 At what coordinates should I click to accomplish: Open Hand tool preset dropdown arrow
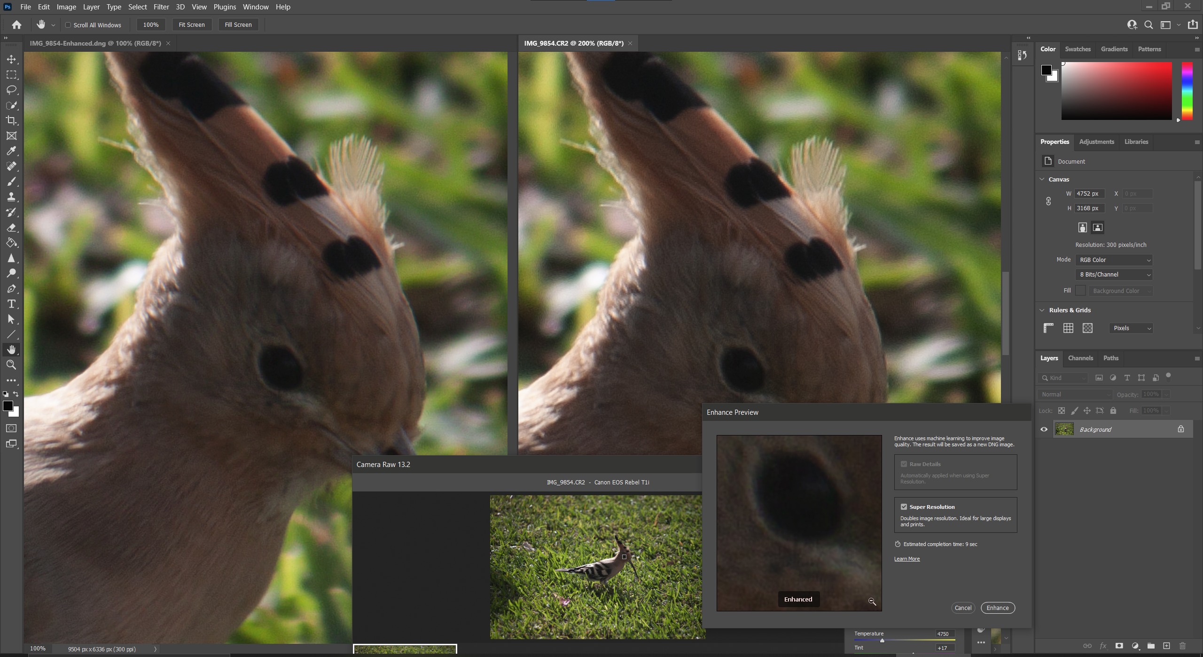[x=53, y=25]
